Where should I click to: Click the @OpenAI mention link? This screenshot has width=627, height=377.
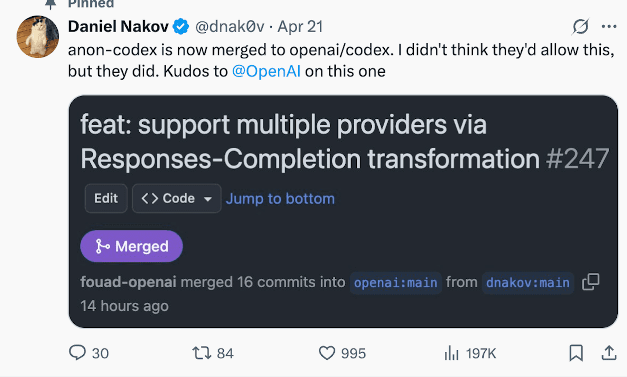pos(266,71)
